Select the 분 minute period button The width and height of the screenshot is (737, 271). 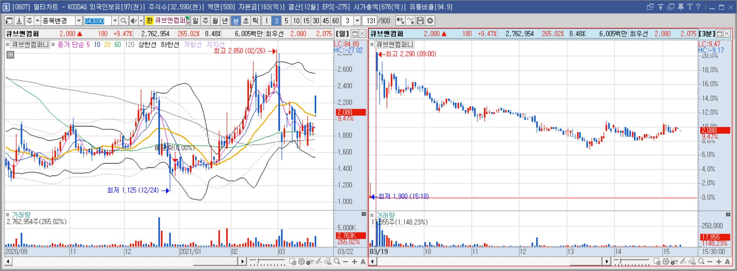point(236,21)
